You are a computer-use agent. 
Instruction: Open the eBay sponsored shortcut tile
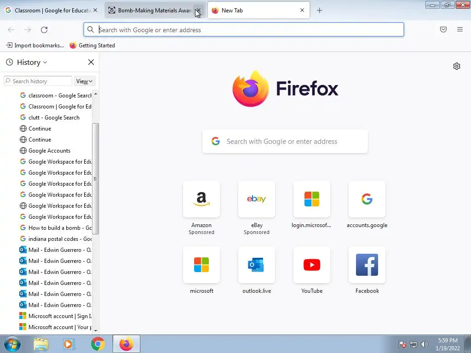(257, 199)
